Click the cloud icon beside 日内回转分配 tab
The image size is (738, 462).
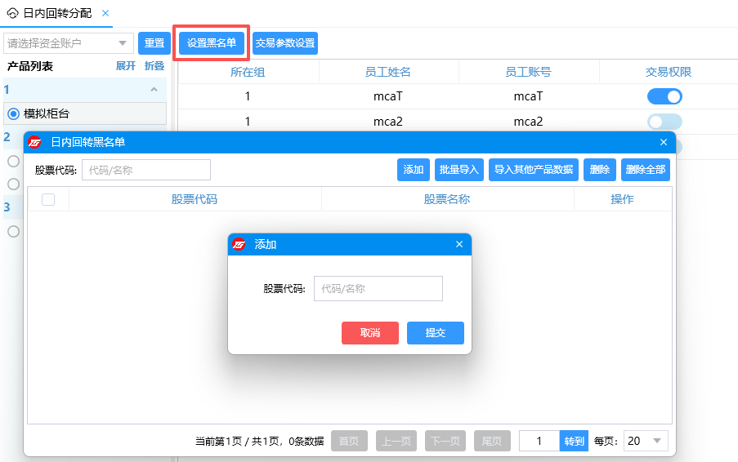pos(12,13)
